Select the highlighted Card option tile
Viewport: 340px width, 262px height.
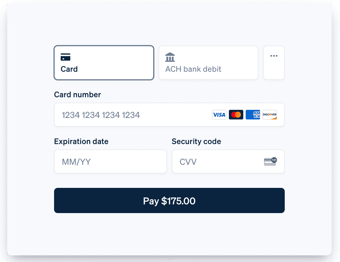click(104, 62)
